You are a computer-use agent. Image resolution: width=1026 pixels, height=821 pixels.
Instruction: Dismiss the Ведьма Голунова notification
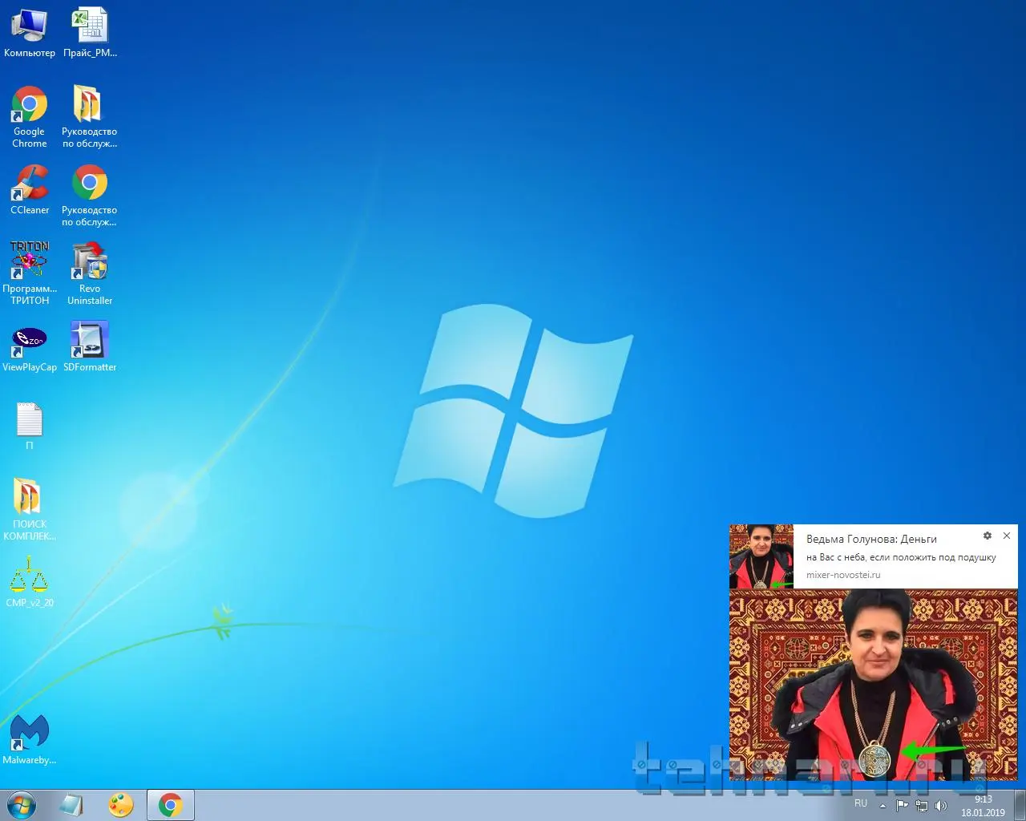(x=1007, y=536)
